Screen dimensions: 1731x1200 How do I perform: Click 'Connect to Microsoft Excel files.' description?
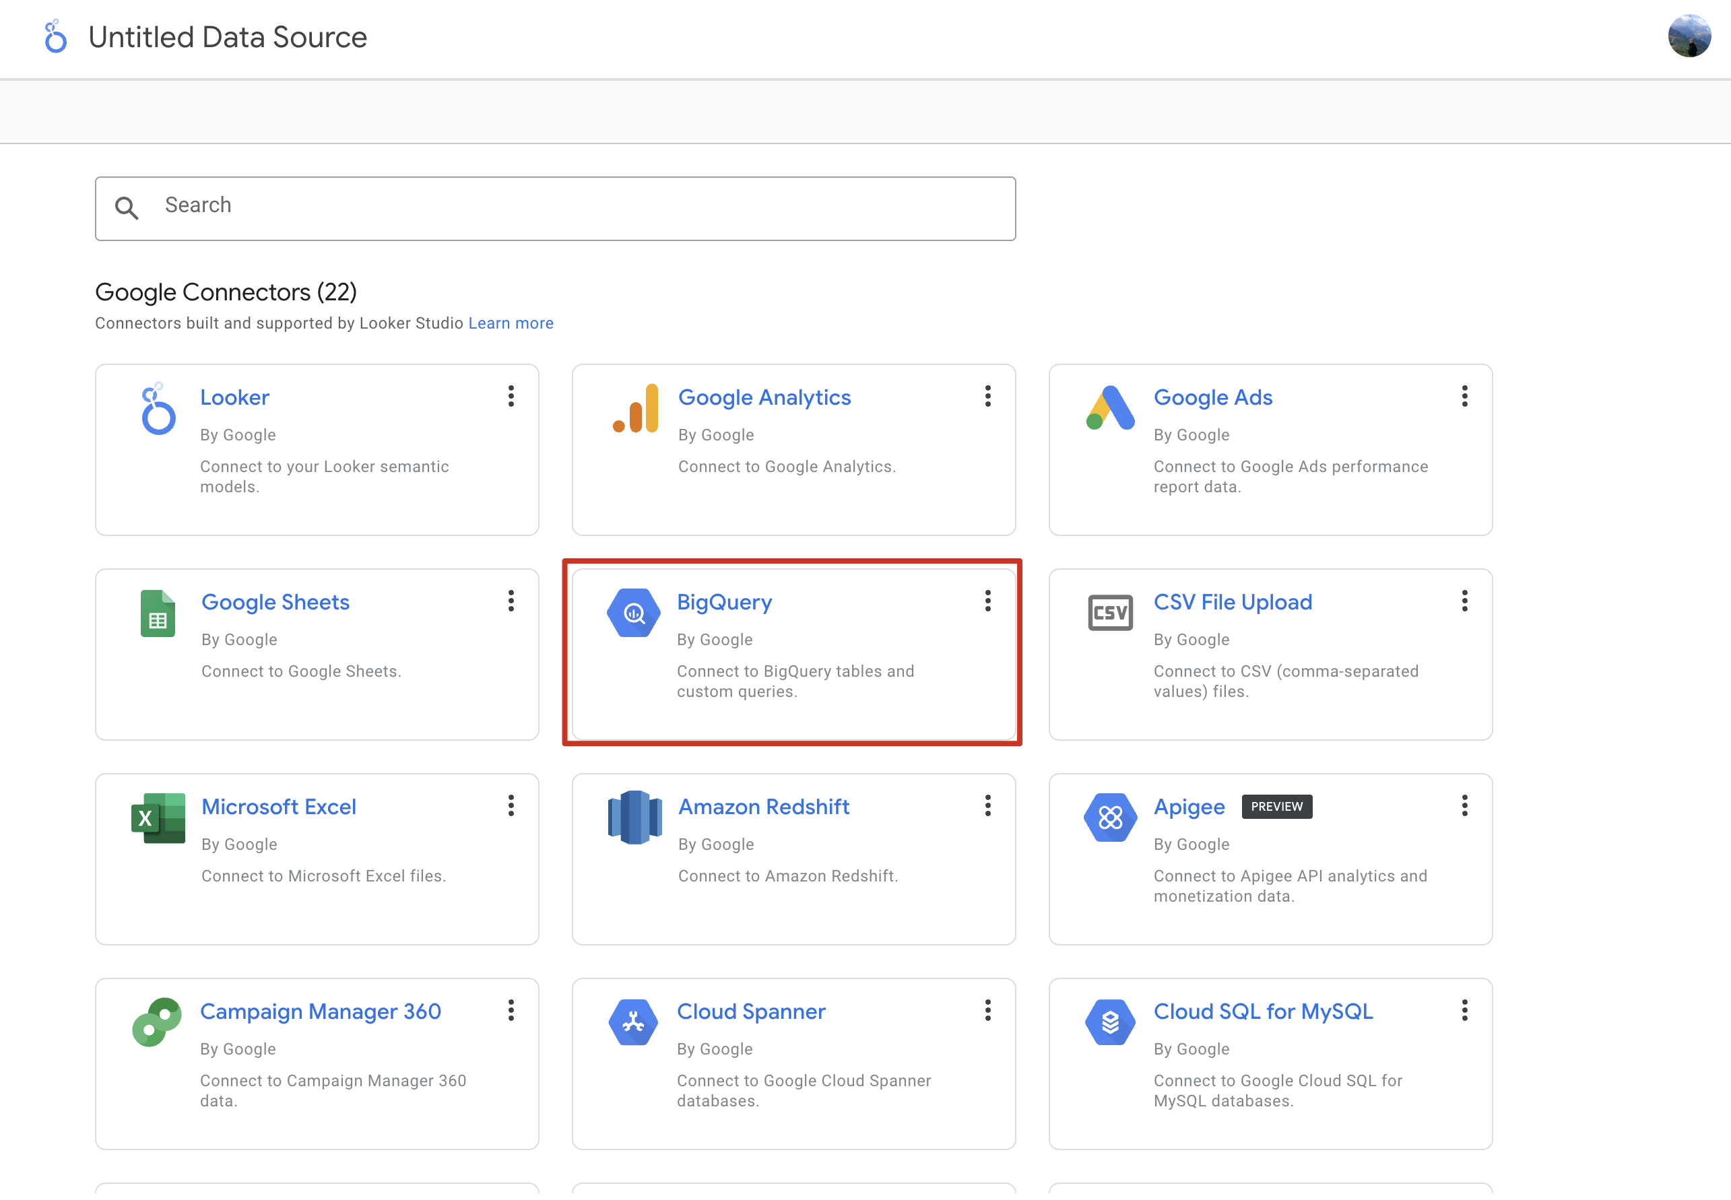tap(323, 876)
